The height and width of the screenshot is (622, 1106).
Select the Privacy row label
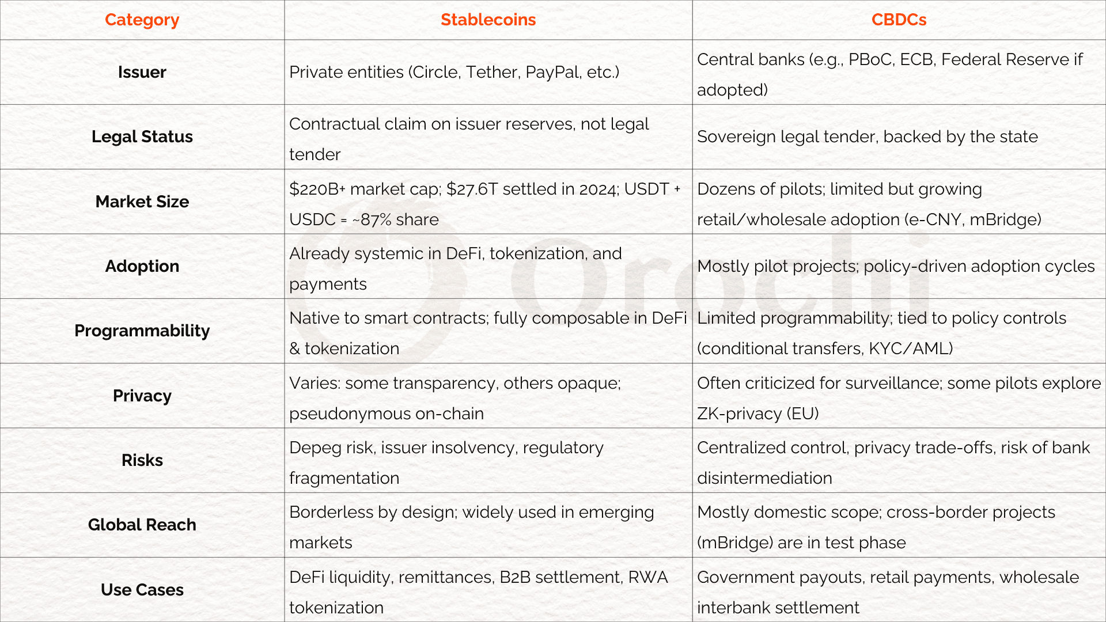point(142,396)
